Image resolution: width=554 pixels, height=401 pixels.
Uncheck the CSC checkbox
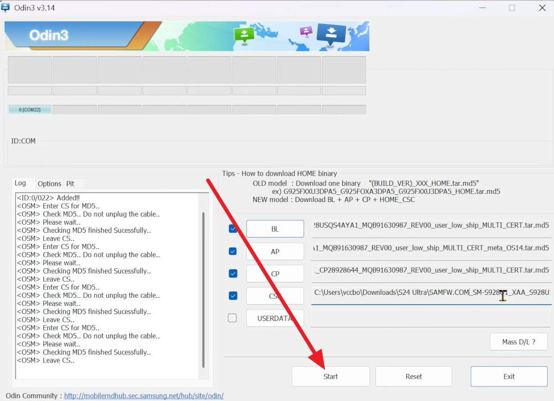pyautogui.click(x=233, y=296)
